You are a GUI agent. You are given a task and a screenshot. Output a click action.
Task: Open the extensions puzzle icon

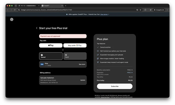coord(145,10)
